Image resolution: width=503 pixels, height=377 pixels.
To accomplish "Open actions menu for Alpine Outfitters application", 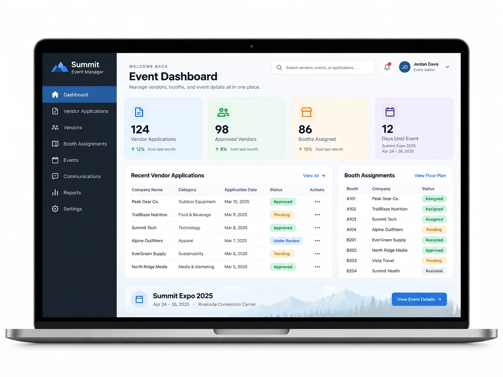I will point(317,241).
